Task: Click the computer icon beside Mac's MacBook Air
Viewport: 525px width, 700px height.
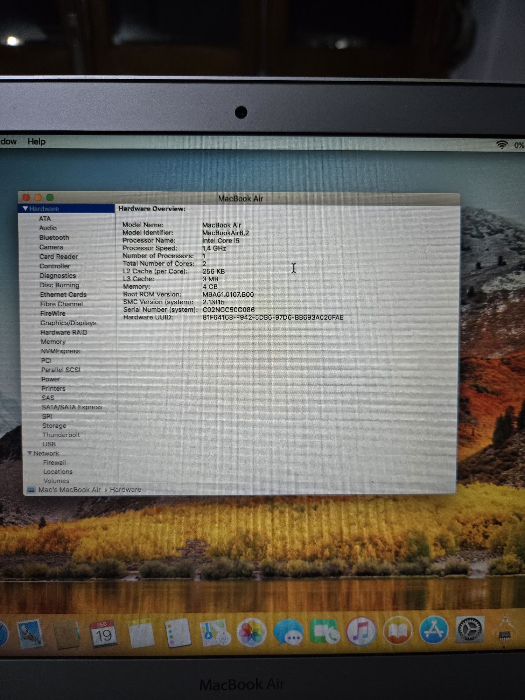Action: pyautogui.click(x=31, y=489)
